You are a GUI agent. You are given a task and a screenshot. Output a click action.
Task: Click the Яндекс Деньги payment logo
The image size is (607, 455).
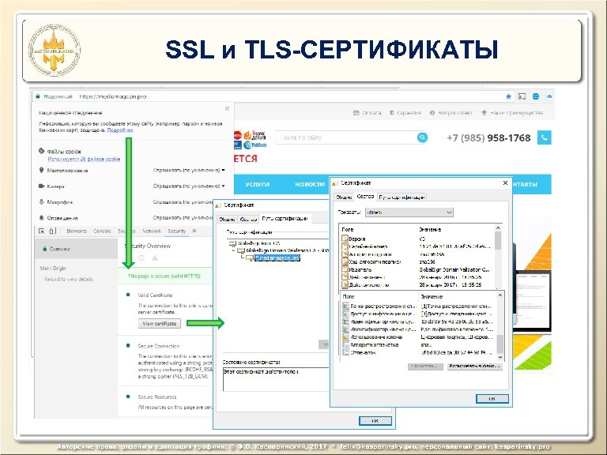point(255,135)
